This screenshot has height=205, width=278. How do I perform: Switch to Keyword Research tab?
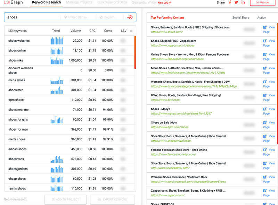tap(47, 2)
